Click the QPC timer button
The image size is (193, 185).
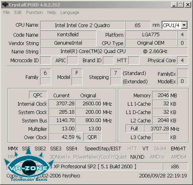pyautogui.click(x=38, y=95)
